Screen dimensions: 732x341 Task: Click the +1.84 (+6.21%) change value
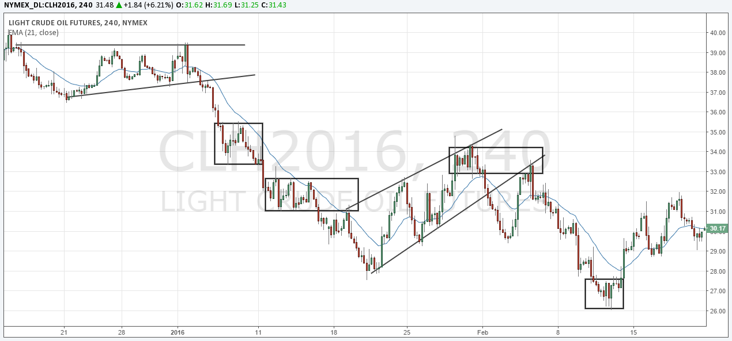tap(148, 5)
